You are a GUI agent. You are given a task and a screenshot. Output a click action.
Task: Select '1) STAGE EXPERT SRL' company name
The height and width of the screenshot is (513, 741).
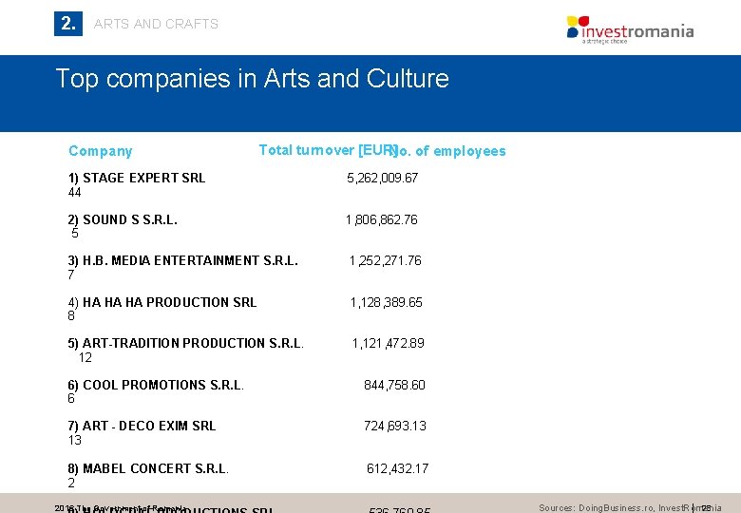(137, 178)
